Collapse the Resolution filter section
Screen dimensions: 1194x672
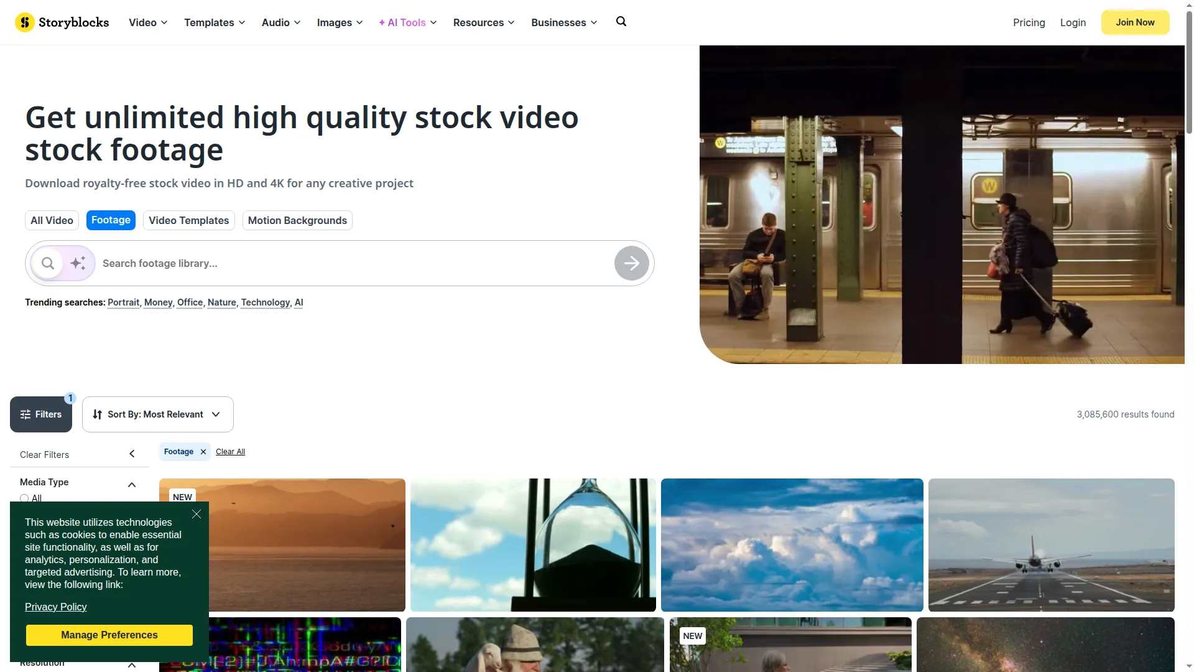[x=132, y=665]
